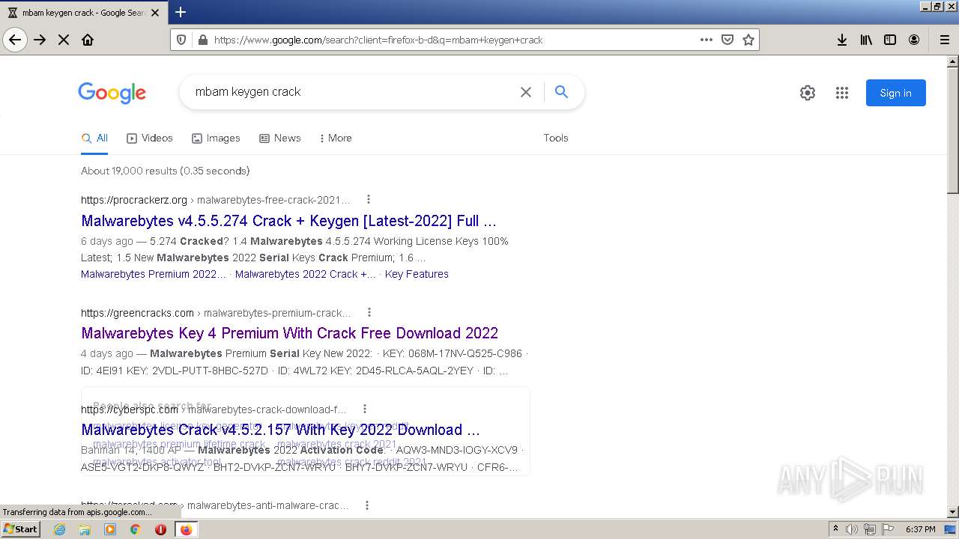Open the Key Features sitelink
The image size is (959, 539).
pos(417,274)
